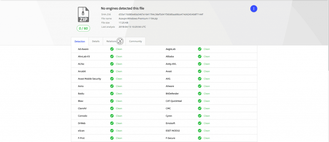Click the Clean result next to Baidu

[119, 93]
